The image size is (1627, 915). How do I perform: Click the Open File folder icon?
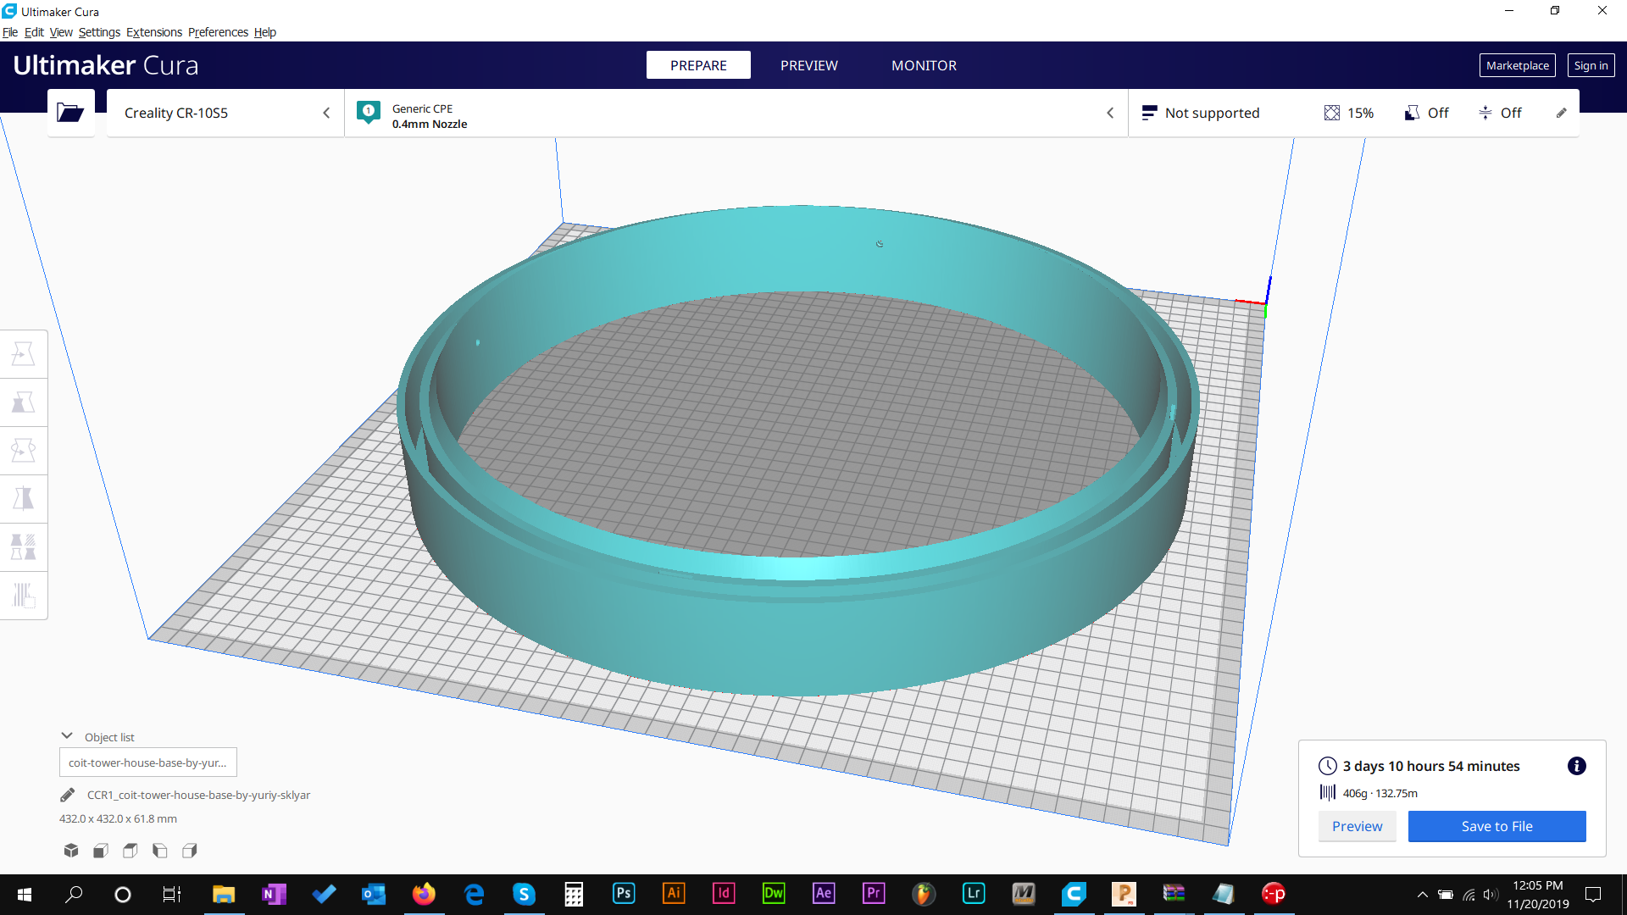[x=70, y=113]
